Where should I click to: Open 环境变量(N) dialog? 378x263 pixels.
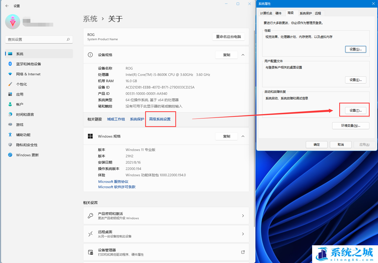(x=351, y=126)
